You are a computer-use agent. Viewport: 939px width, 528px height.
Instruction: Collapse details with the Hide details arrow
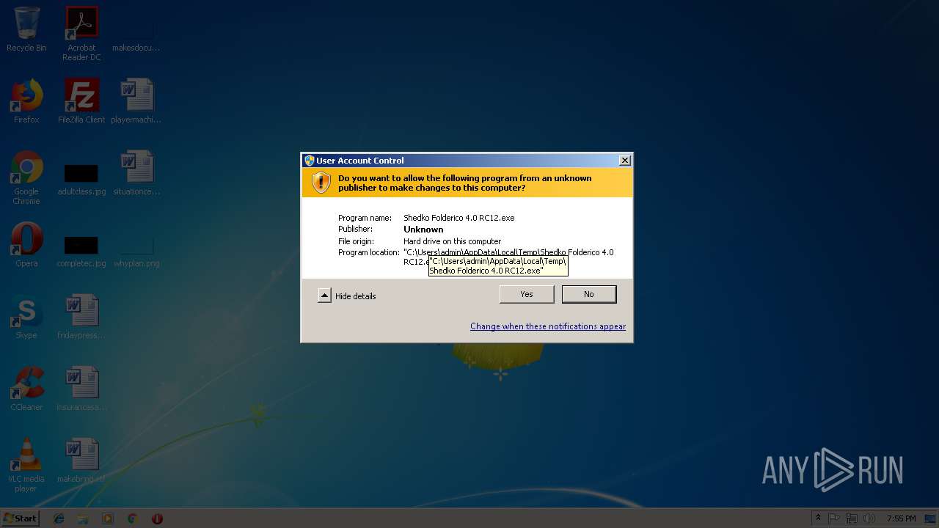324,296
